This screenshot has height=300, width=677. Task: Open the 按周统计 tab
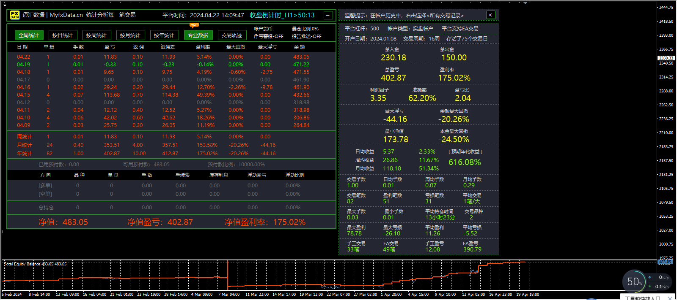click(x=96, y=35)
